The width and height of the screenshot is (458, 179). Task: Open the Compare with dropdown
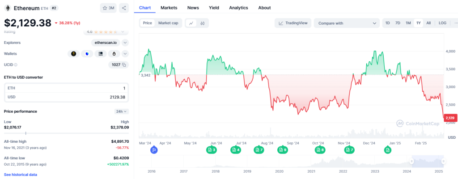pos(347,23)
